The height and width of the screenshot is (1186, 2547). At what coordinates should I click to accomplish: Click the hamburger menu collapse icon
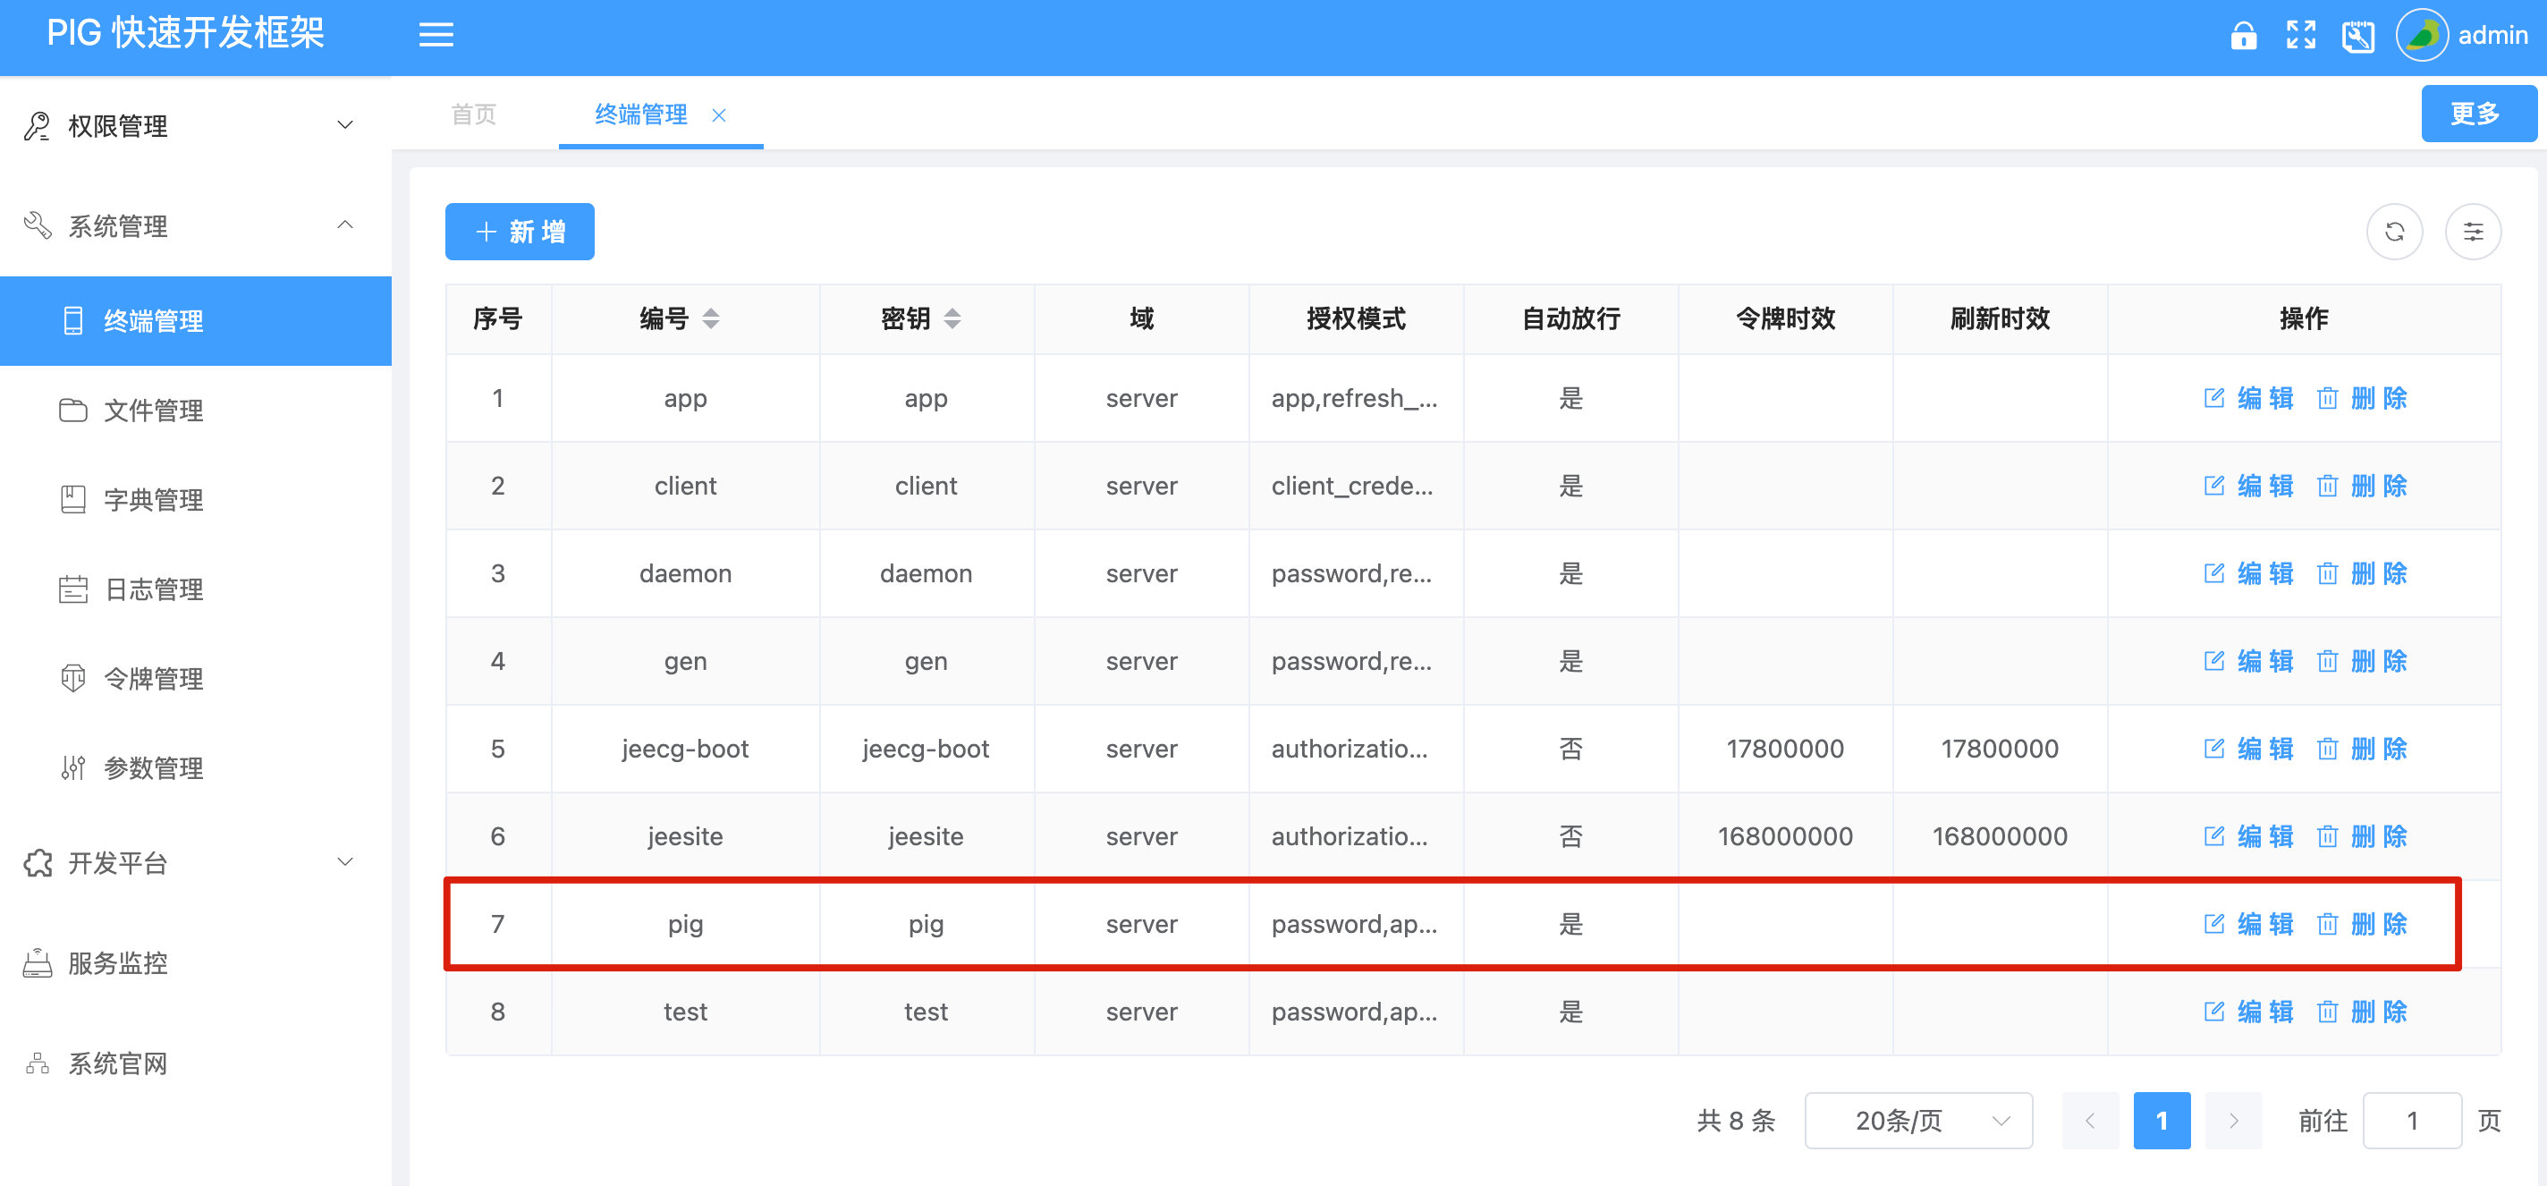tap(436, 36)
